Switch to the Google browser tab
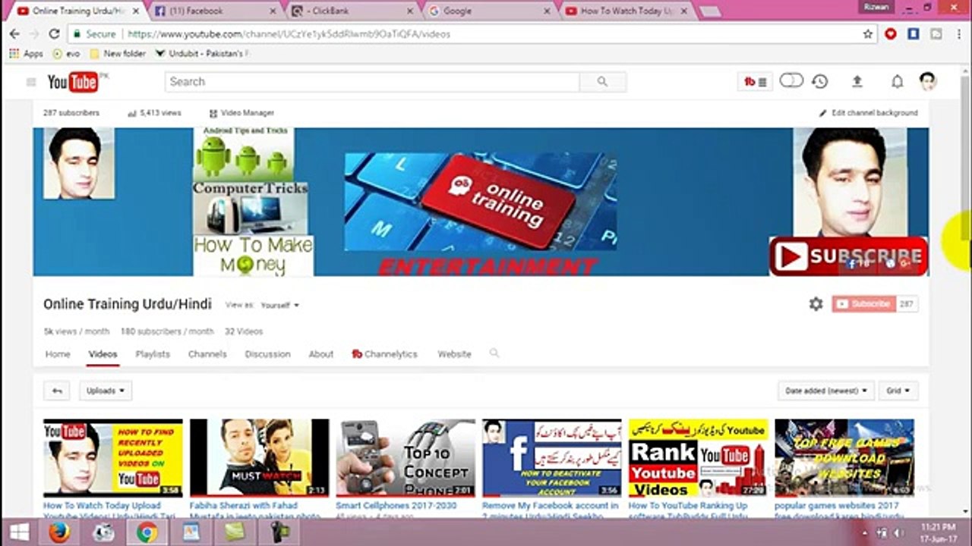972x546 pixels. coord(488,11)
